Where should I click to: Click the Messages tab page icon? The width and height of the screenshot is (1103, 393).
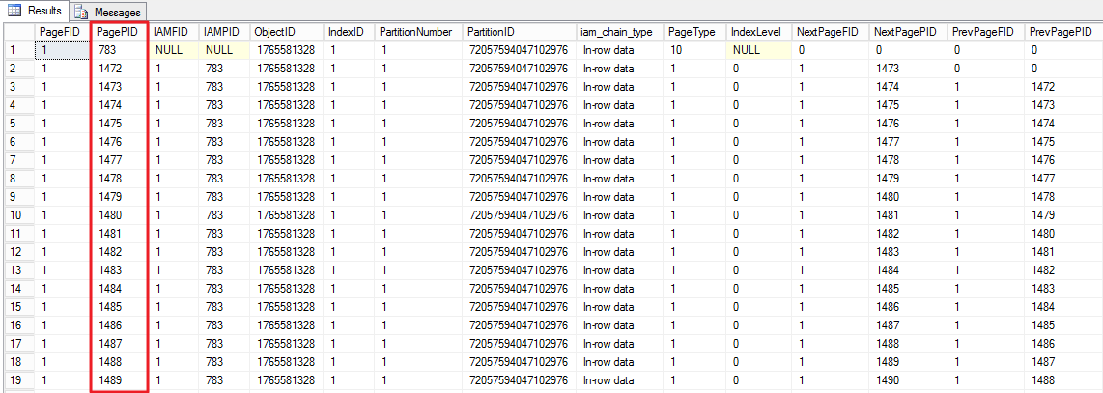coord(81,12)
